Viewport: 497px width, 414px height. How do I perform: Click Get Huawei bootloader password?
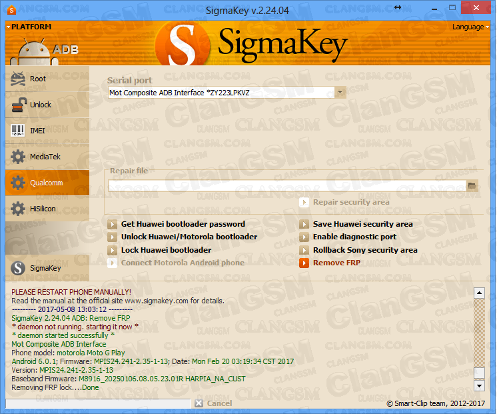pos(183,224)
